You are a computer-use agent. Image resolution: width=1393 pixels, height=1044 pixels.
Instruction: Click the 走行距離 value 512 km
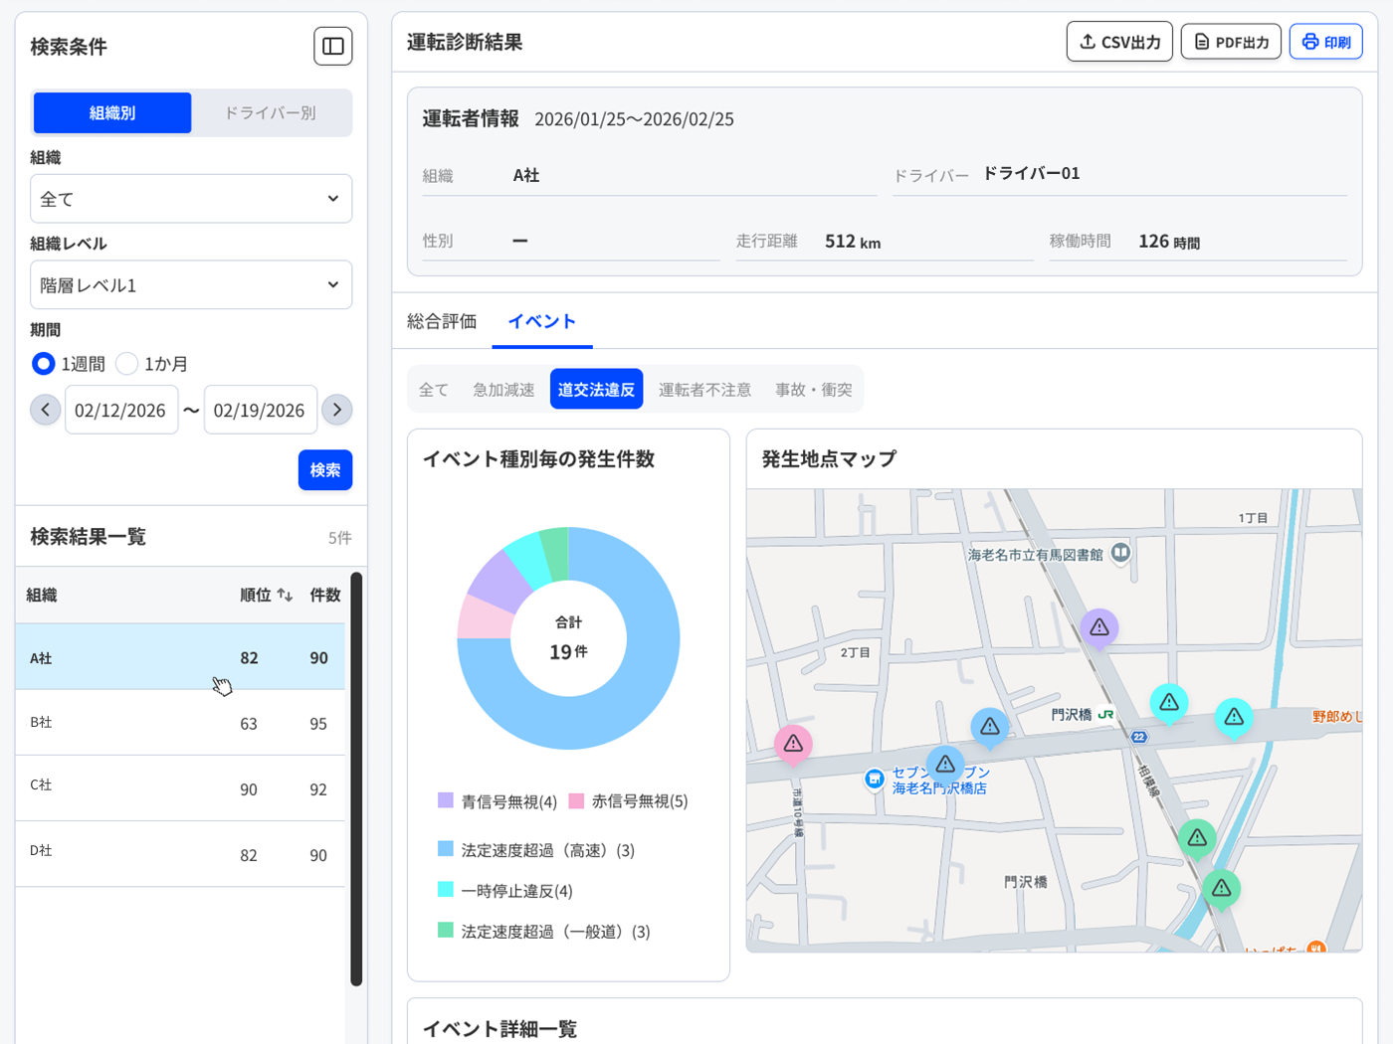(853, 242)
